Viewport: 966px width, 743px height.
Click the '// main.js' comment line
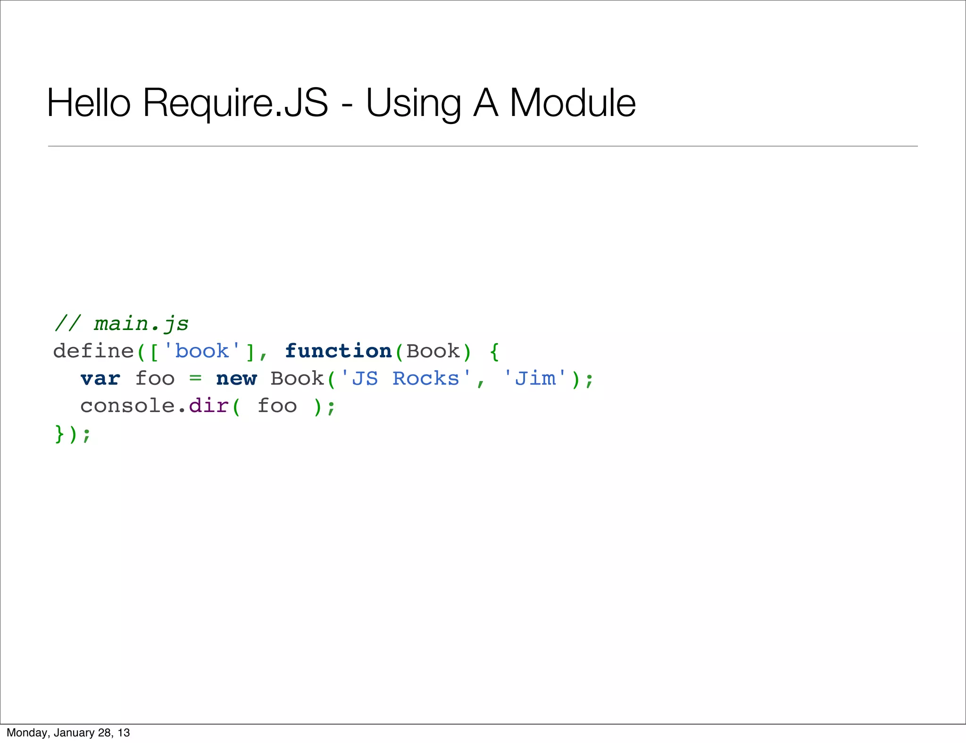coord(121,324)
